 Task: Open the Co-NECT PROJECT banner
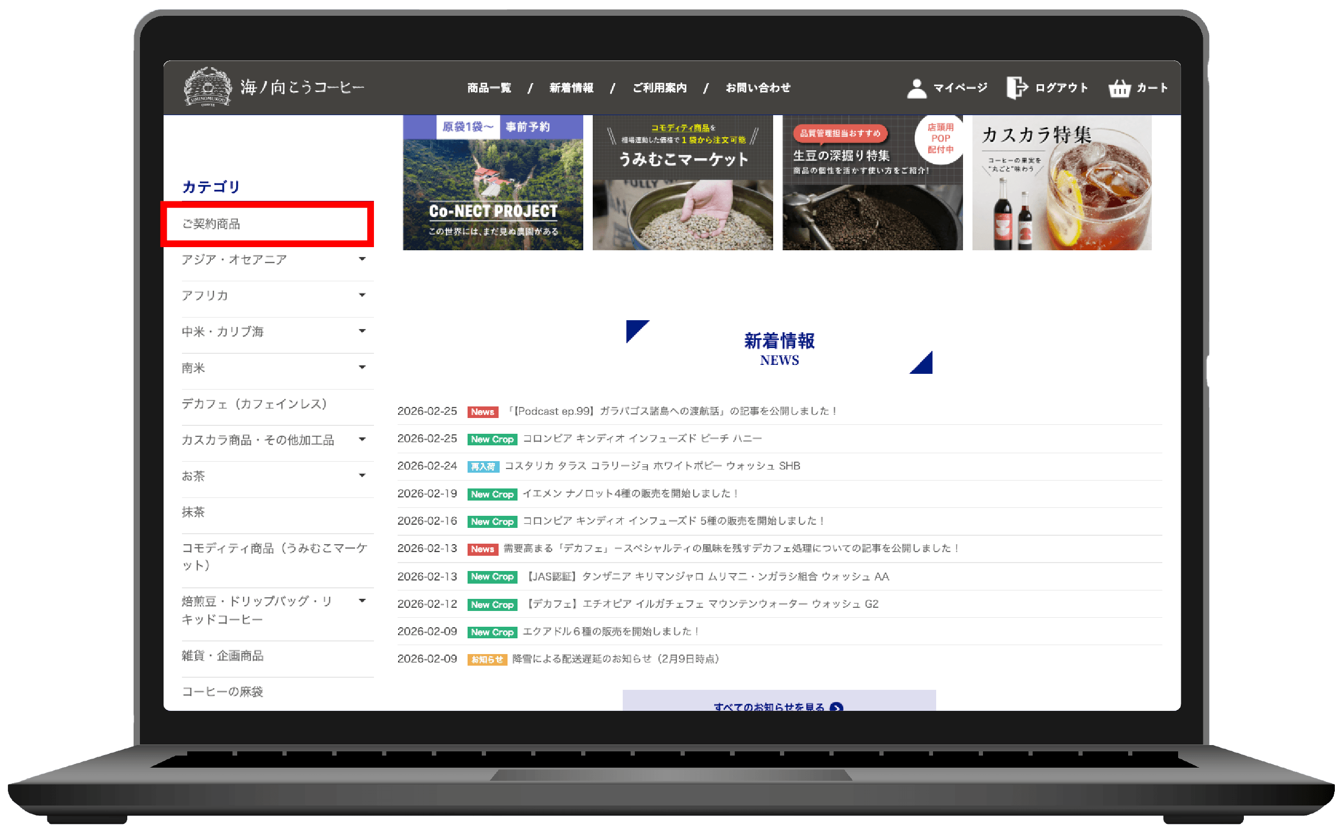coord(493,183)
